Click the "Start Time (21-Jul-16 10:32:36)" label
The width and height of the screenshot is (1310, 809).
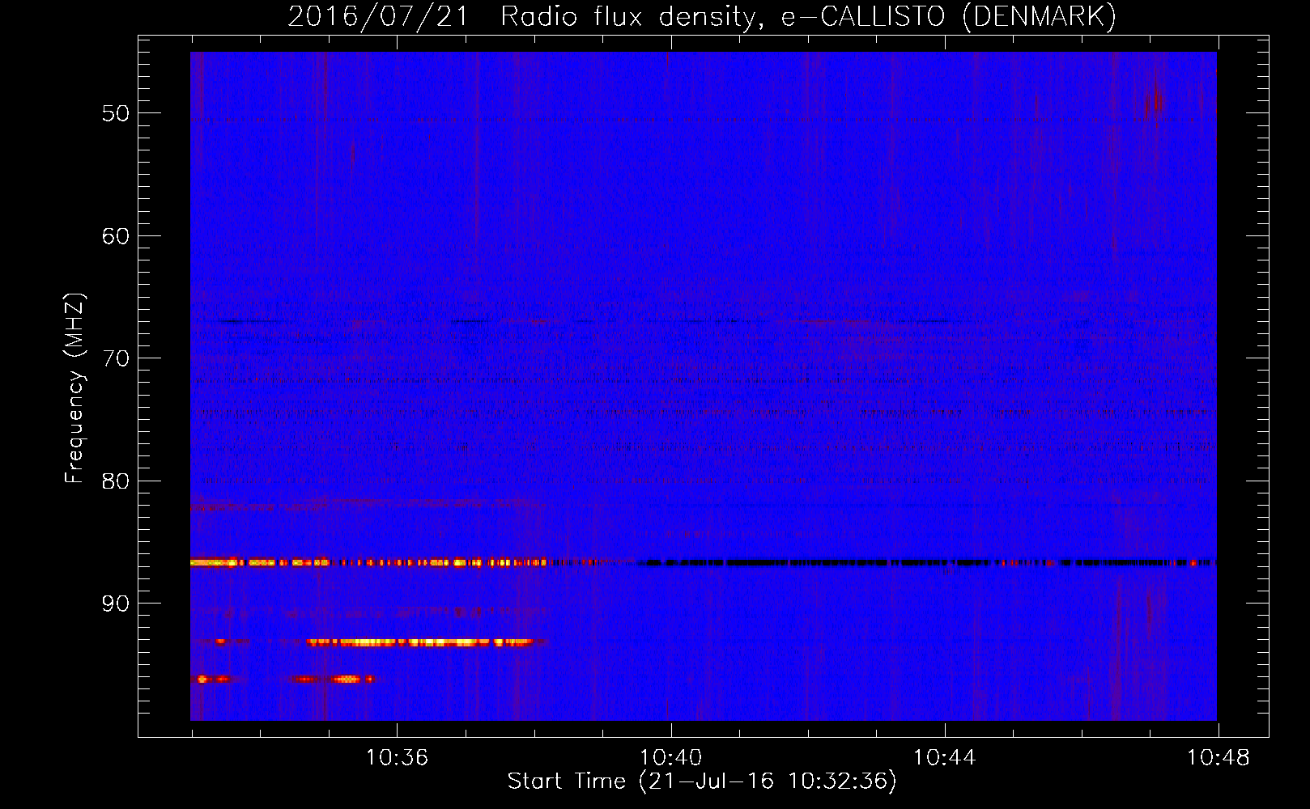pos(702,781)
